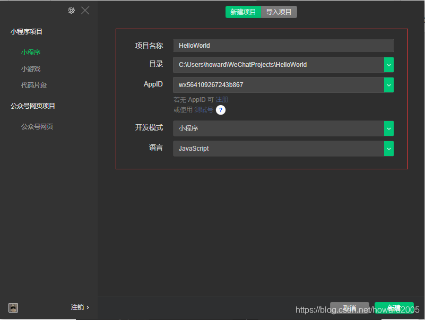The height and width of the screenshot is (320, 425).
Task: Select 代码片段 in the sidebar
Action: [34, 85]
